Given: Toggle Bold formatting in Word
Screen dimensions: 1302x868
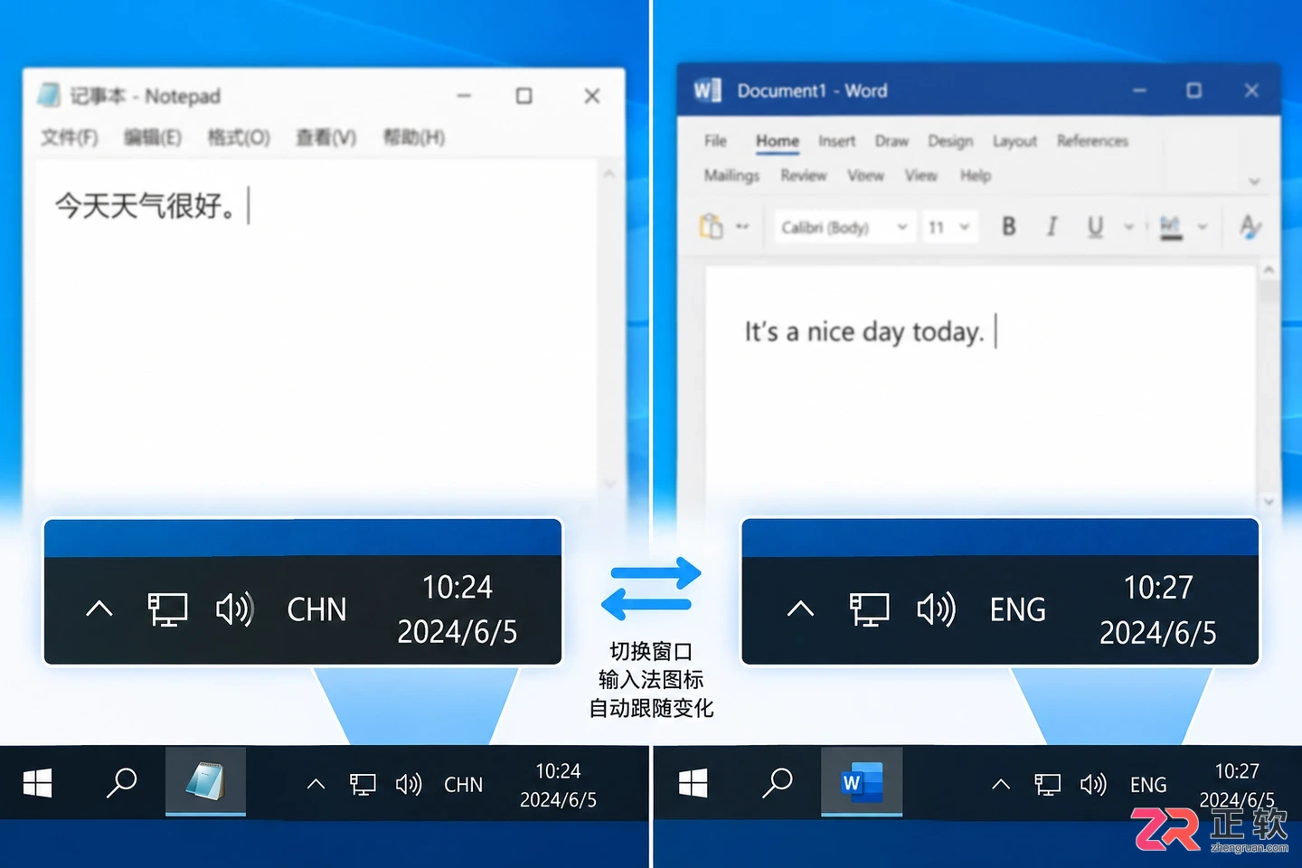Looking at the screenshot, I should [1009, 227].
